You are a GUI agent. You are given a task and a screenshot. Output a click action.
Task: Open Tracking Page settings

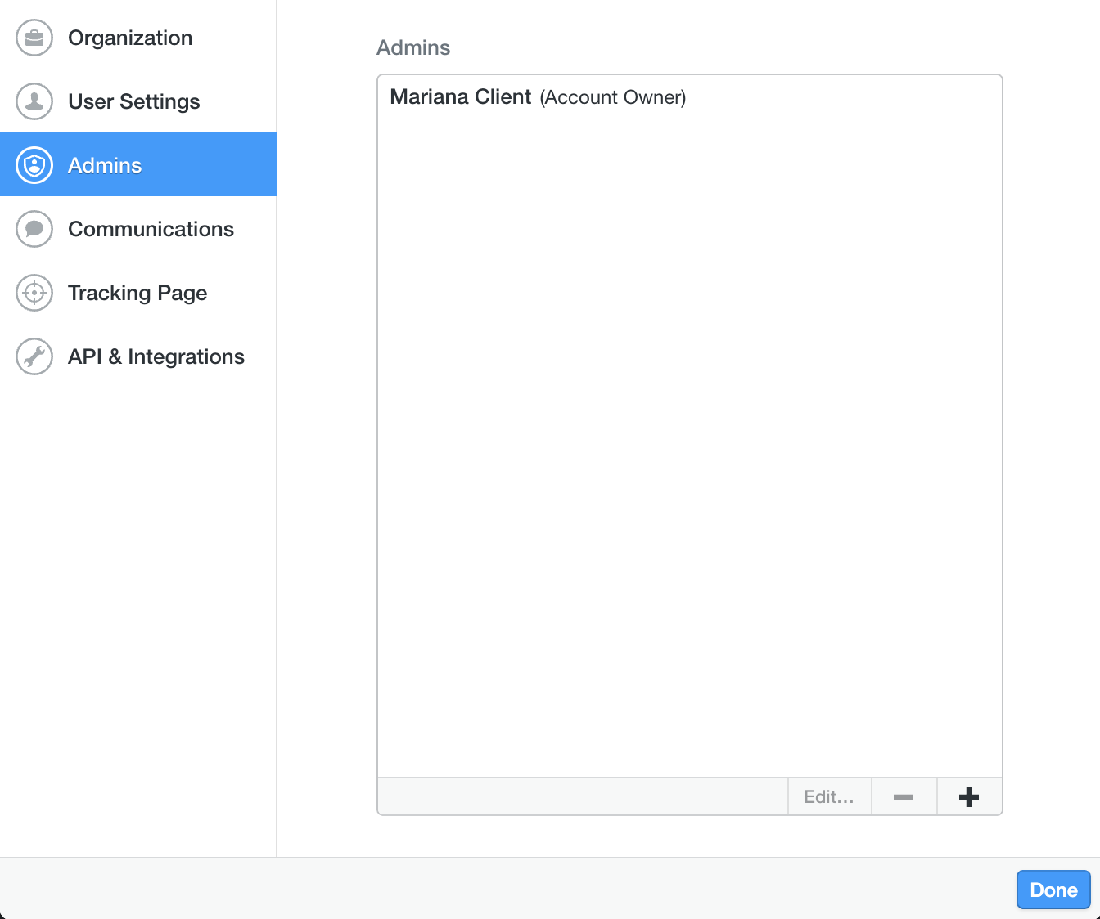point(137,293)
